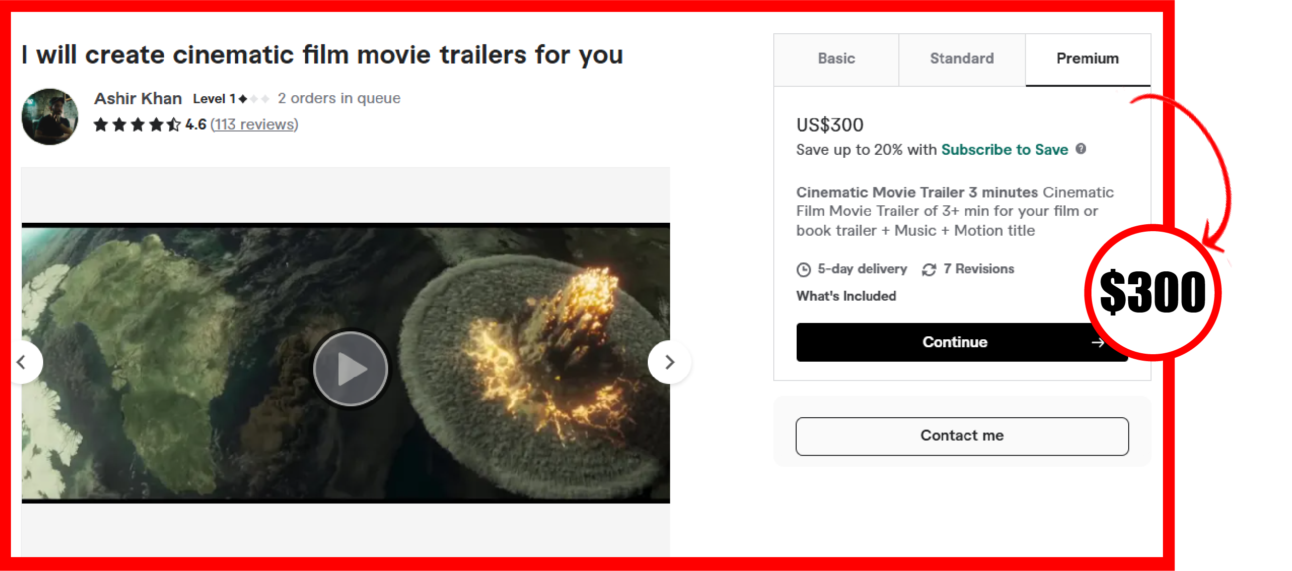Select the Premium package tab
This screenshot has height=571, width=1292.
pyautogui.click(x=1088, y=59)
